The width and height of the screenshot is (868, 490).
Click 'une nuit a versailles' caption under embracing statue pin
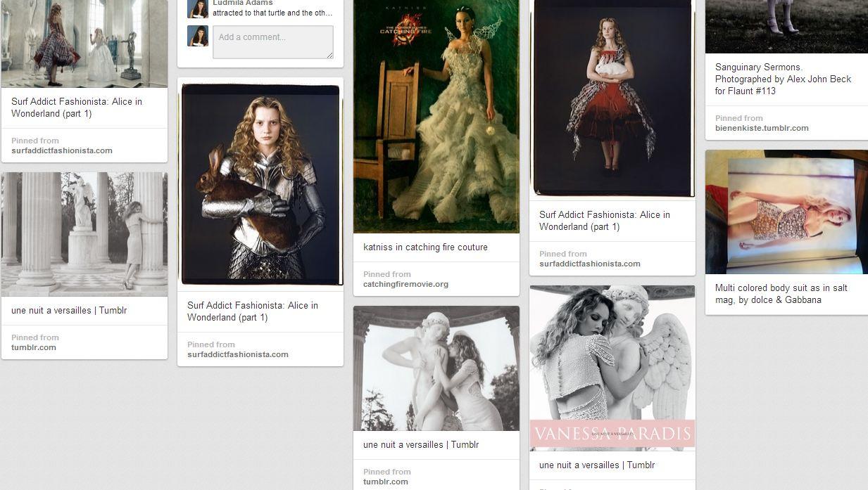tap(421, 445)
